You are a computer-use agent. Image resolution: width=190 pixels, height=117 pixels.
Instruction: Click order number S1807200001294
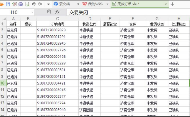pyautogui.click(x=51, y=37)
